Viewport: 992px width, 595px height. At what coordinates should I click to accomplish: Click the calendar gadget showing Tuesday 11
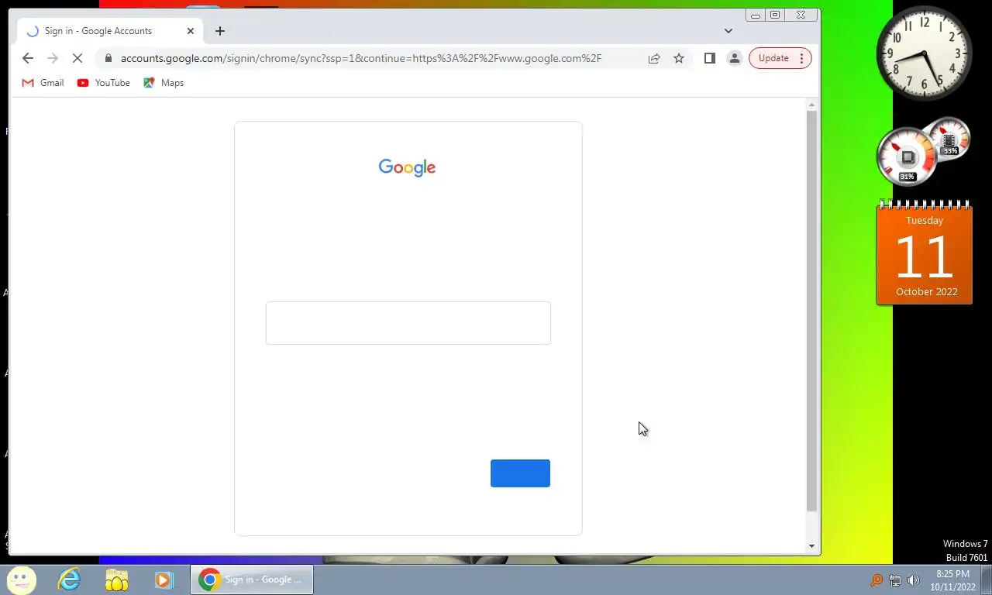pos(925,253)
